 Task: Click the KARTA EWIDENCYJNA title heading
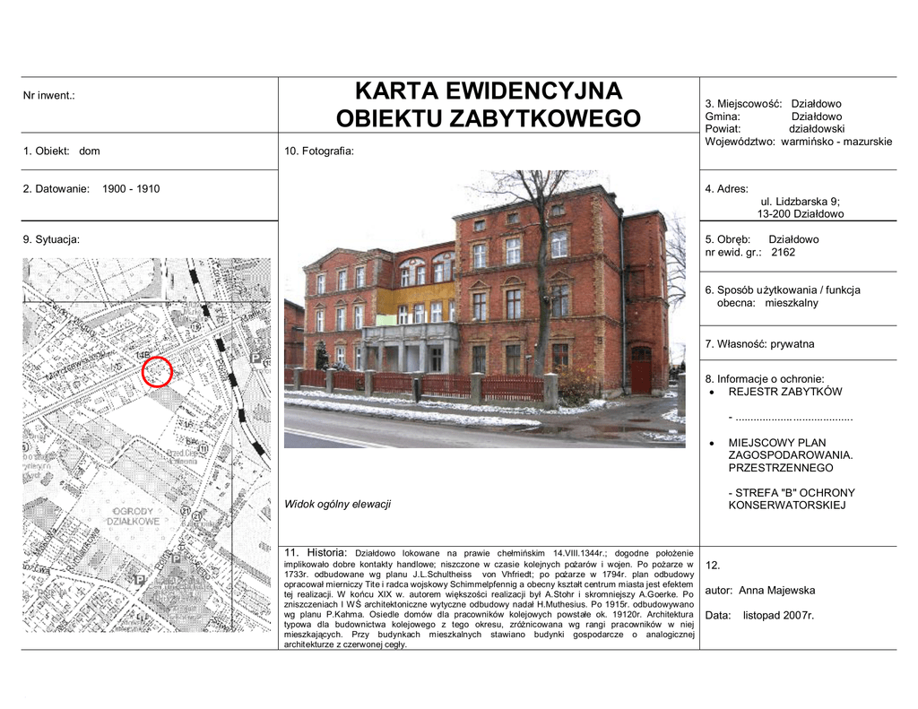[489, 91]
